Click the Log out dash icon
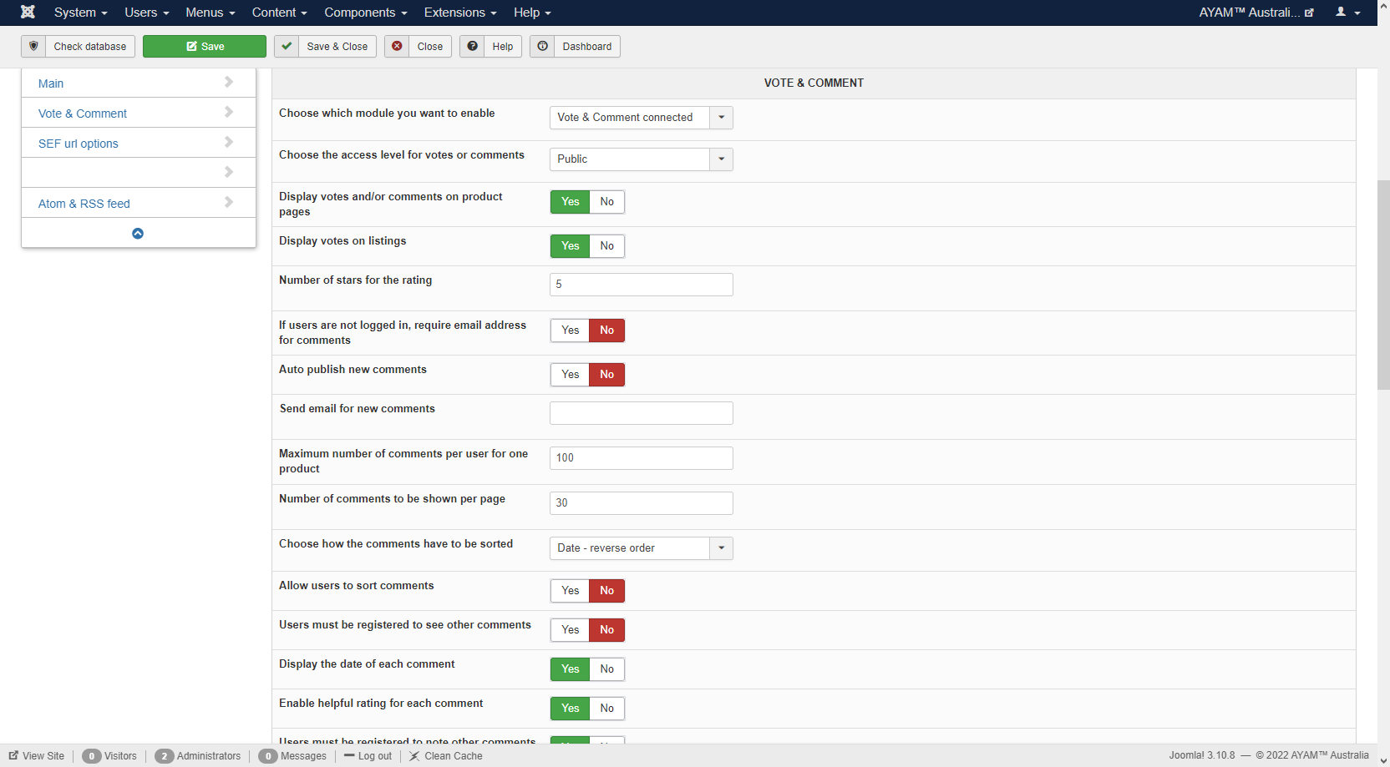This screenshot has width=1390, height=767. click(349, 755)
